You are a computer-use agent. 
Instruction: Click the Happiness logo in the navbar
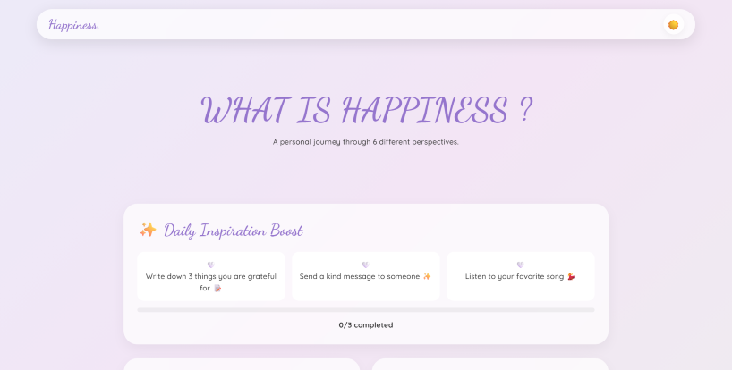[x=74, y=25]
